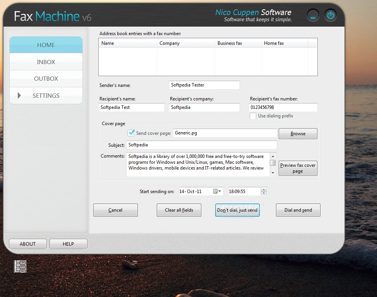Click the Comments scrollbar thumb
377x297 pixels.
point(272,163)
